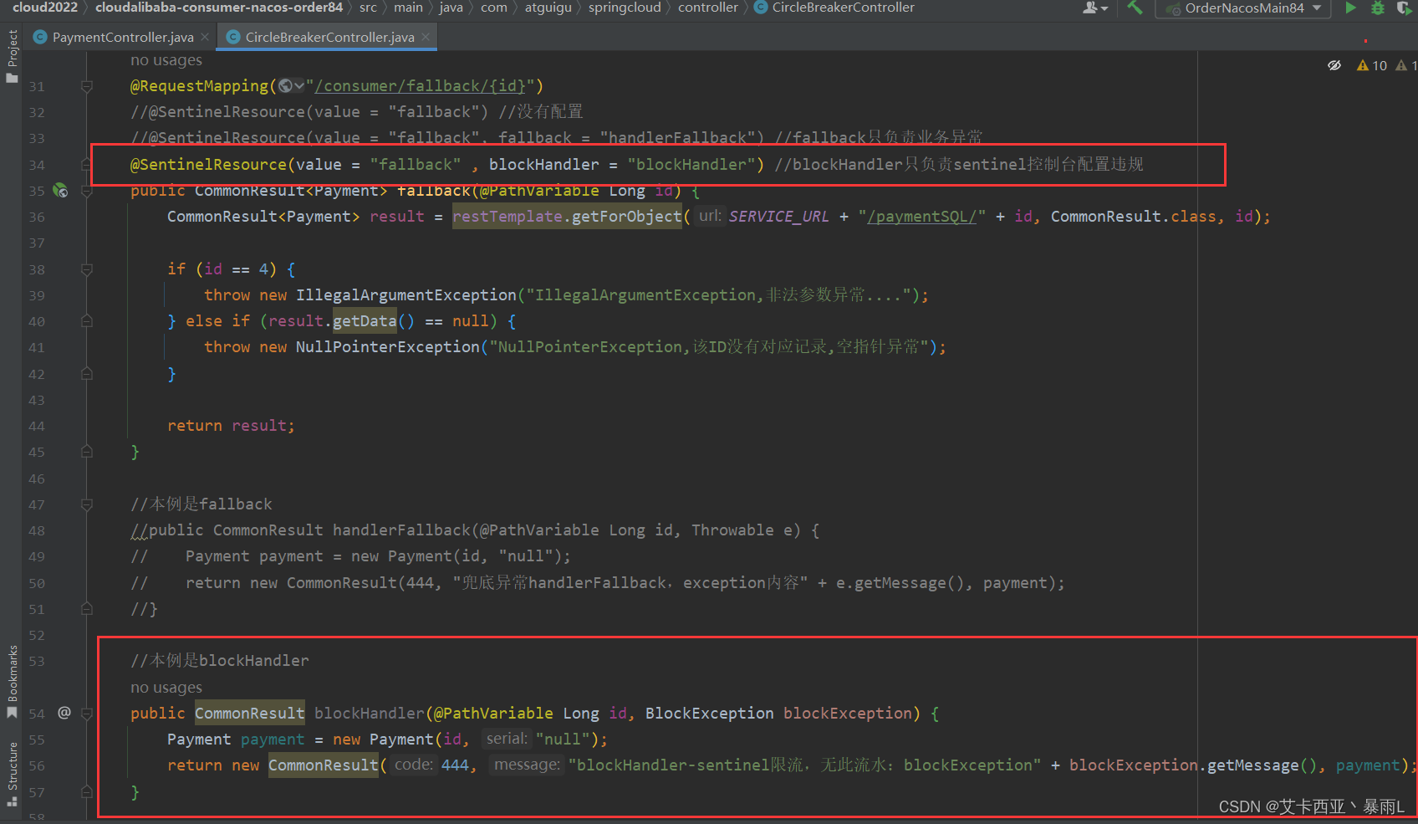1418x824 pixels.
Task: Close the PaymentController.java tab
Action: [205, 37]
